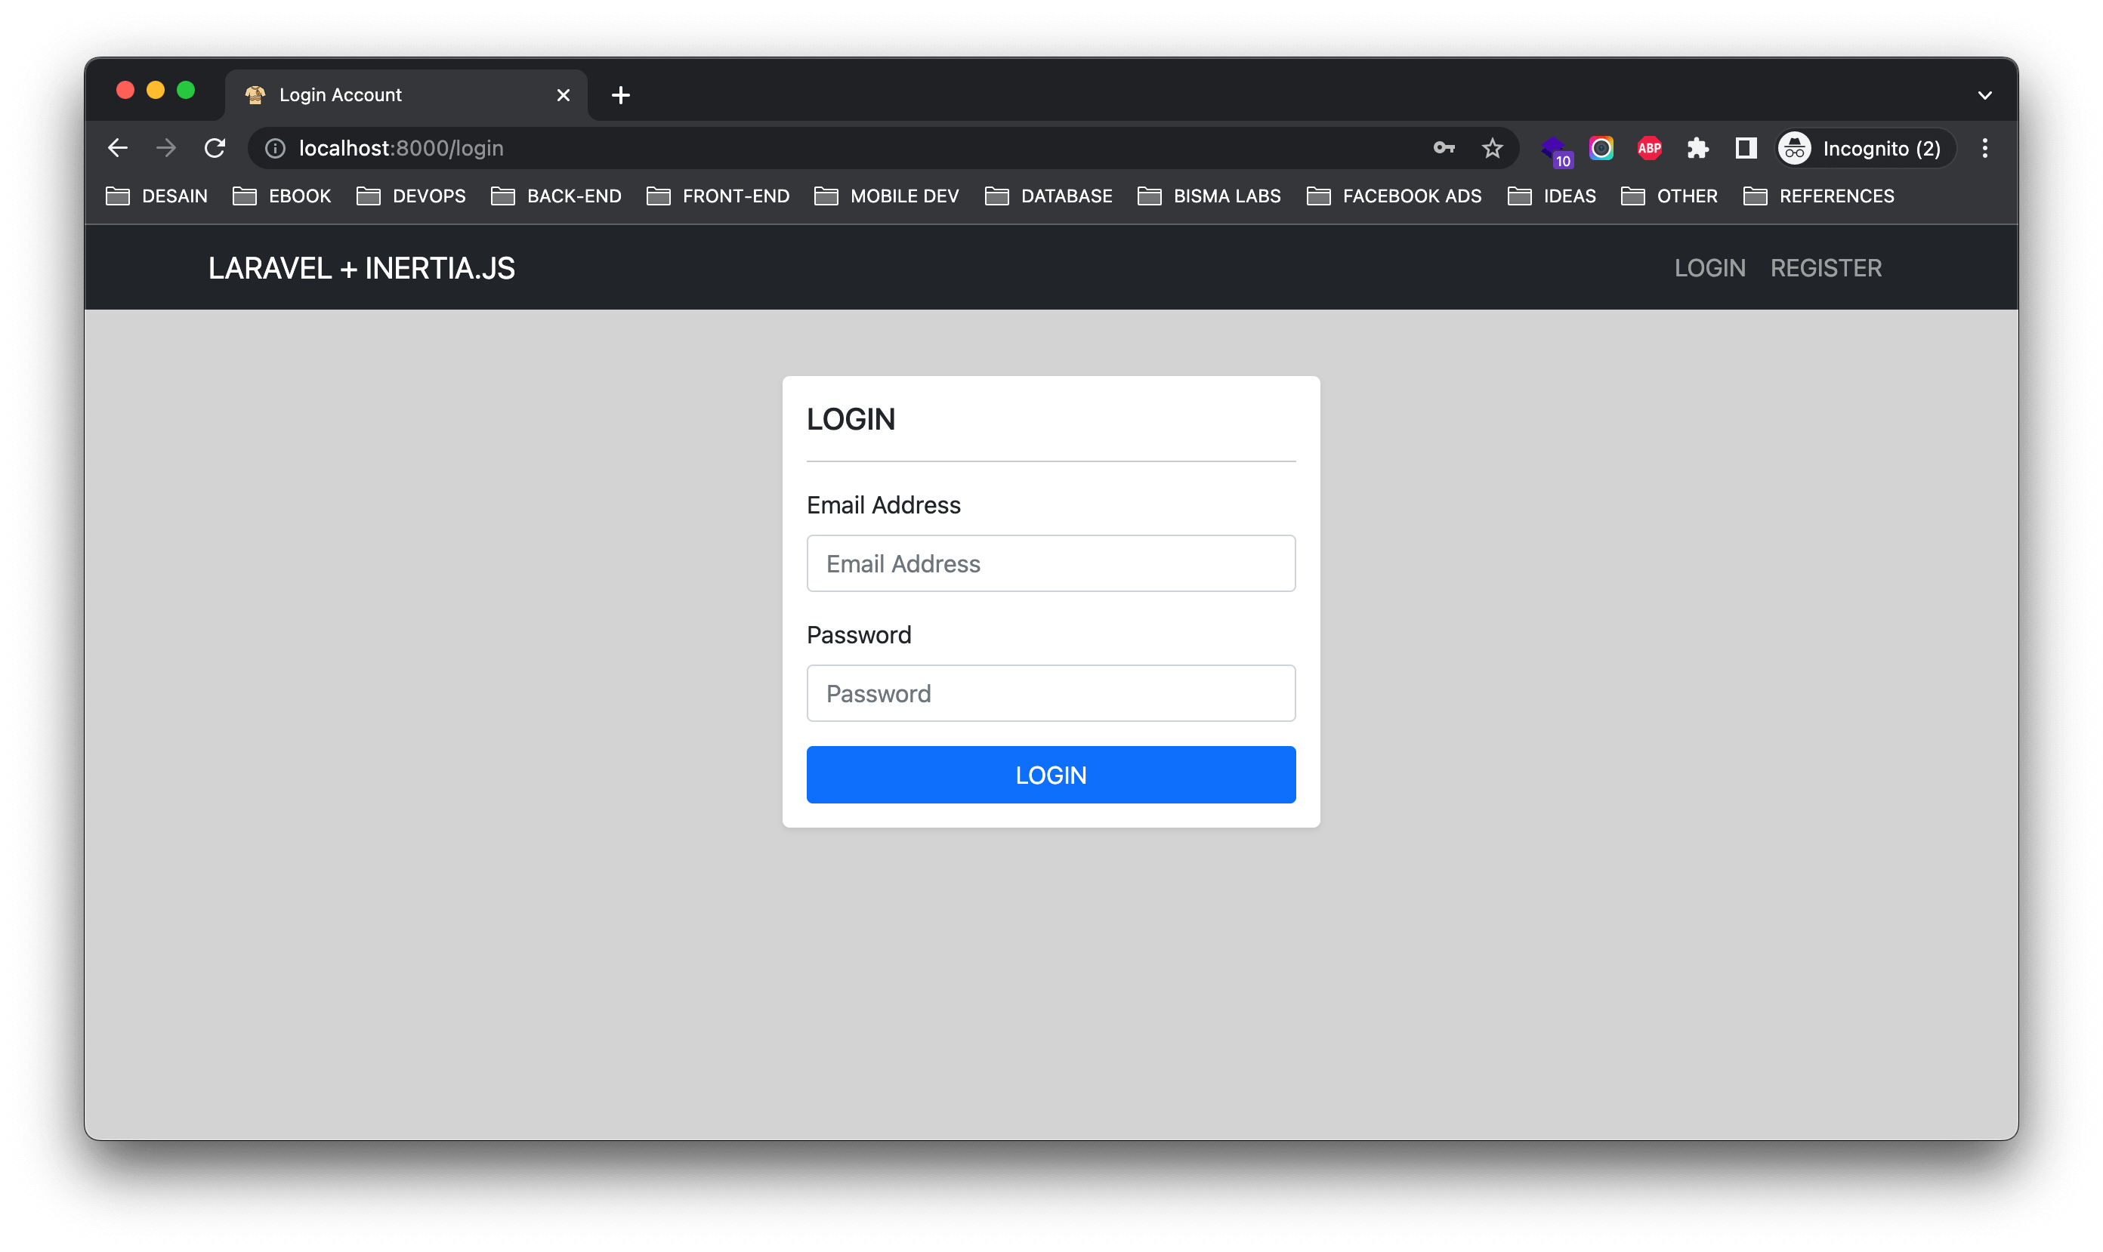This screenshot has height=1252, width=2103.
Task: Select the Login Account tab
Action: (388, 94)
